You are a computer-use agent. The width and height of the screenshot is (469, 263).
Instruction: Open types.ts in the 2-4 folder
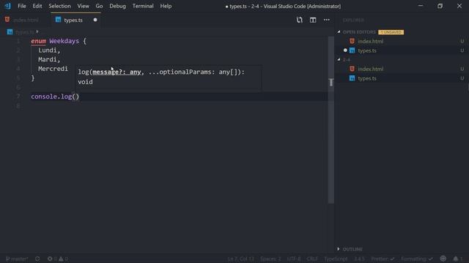(x=367, y=78)
